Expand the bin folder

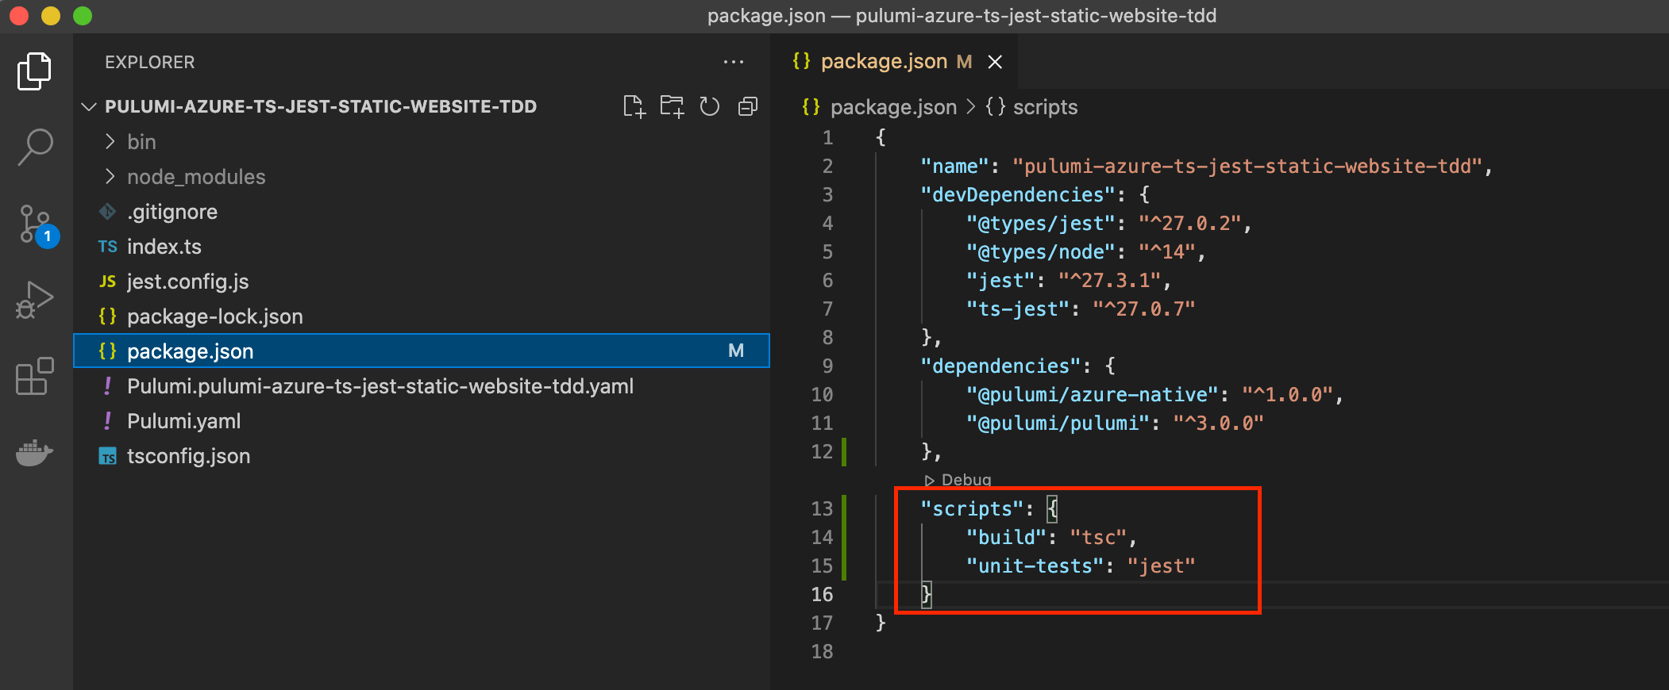tap(422, 142)
